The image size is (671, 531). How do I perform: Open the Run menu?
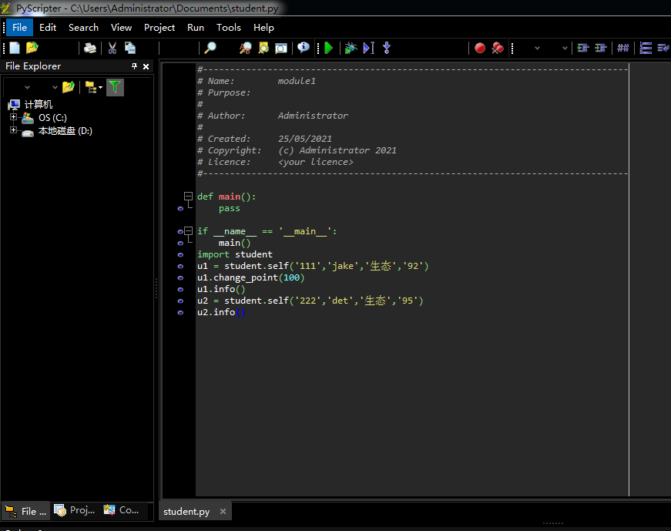coord(196,27)
